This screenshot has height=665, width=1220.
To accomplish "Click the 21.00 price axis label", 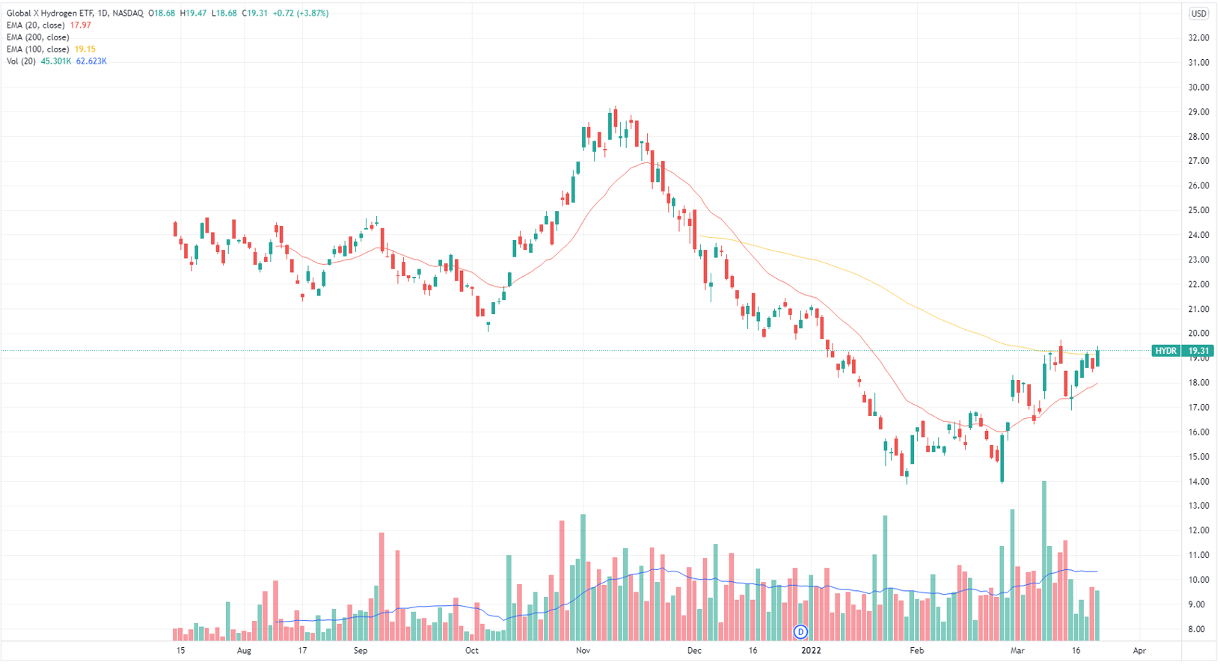I will pos(1198,309).
